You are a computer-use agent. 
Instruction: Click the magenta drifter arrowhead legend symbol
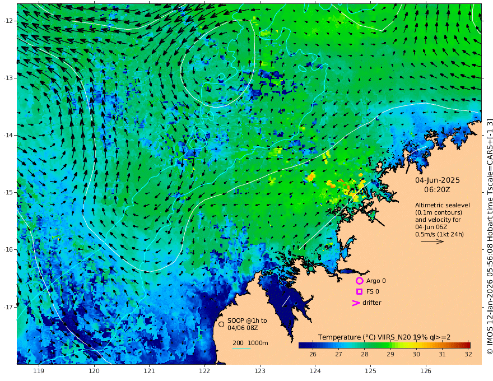pyautogui.click(x=356, y=303)
